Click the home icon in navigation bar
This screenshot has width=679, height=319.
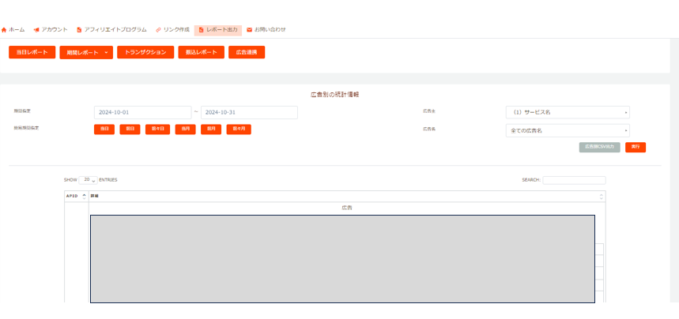click(4, 30)
